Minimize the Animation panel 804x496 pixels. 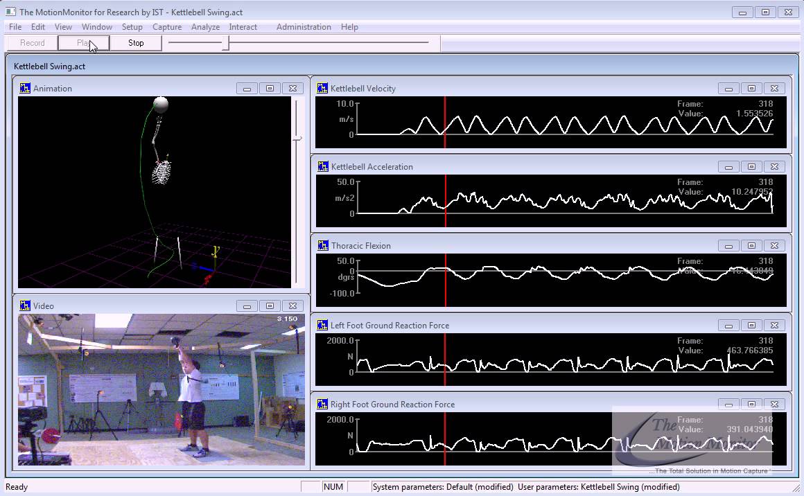pyautogui.click(x=247, y=89)
